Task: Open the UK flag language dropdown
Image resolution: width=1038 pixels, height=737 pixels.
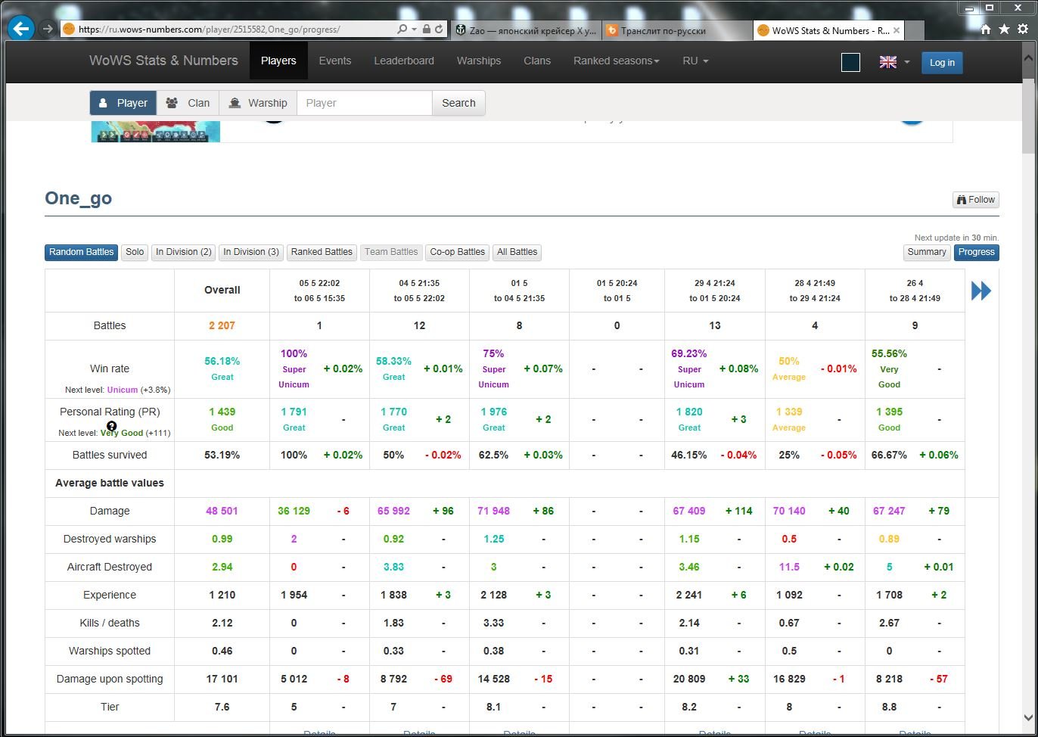Action: (894, 62)
